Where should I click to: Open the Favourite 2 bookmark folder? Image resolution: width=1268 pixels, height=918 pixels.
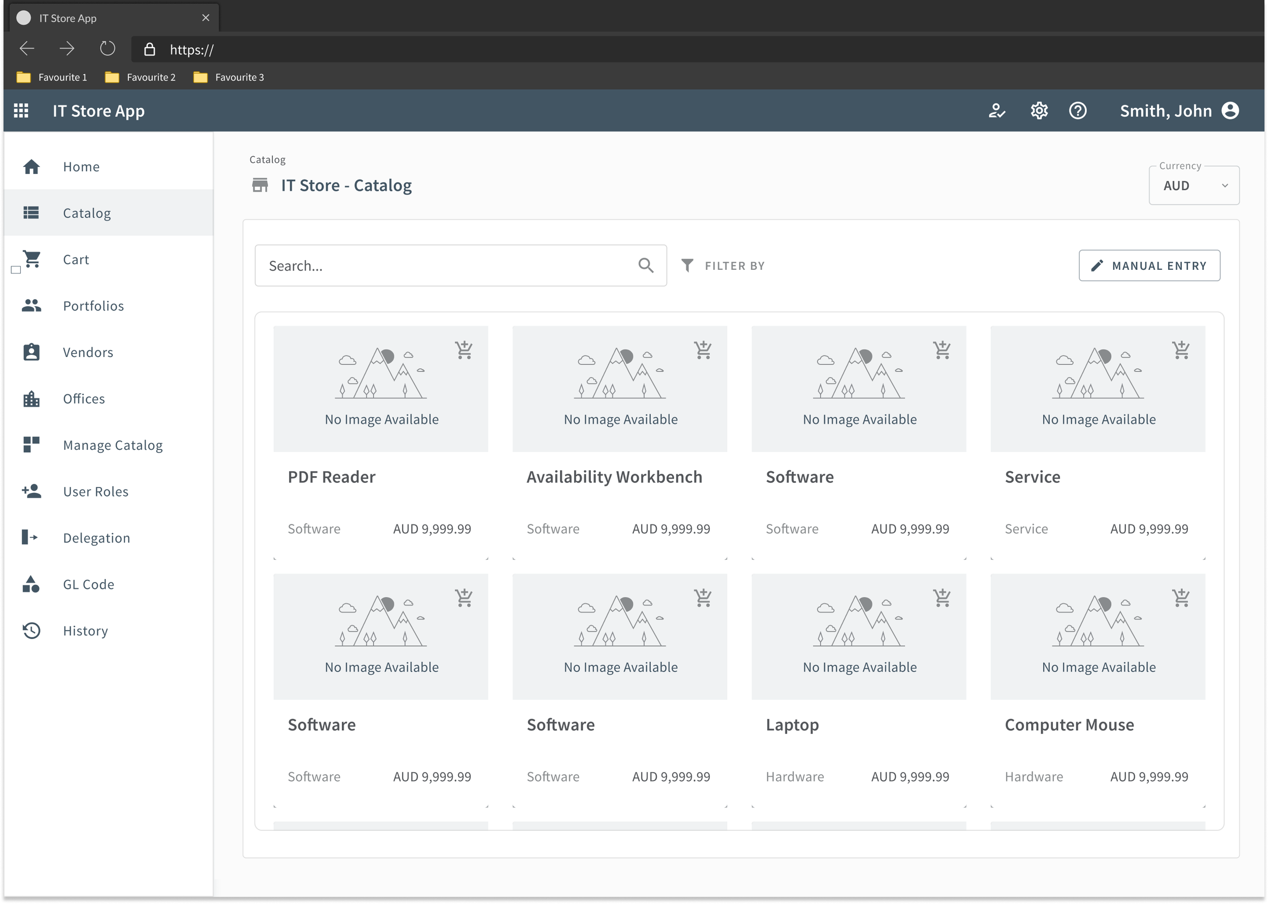141,77
